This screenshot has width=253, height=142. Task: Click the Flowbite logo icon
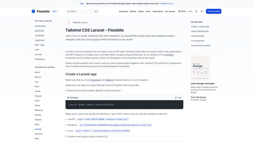(x=34, y=11)
